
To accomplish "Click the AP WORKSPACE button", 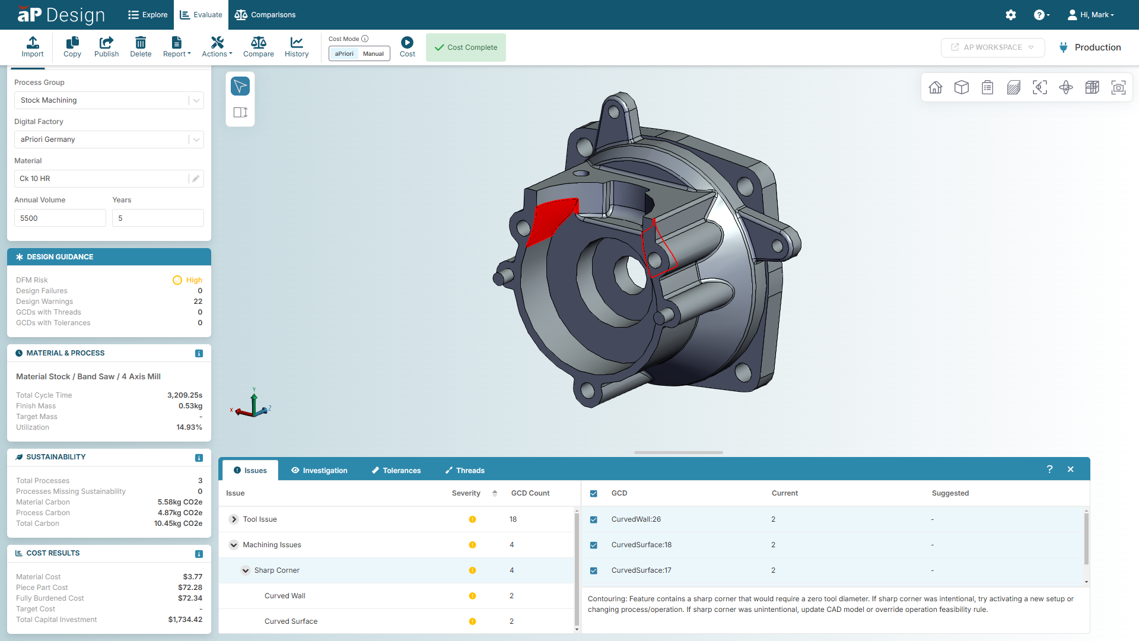I will [992, 47].
